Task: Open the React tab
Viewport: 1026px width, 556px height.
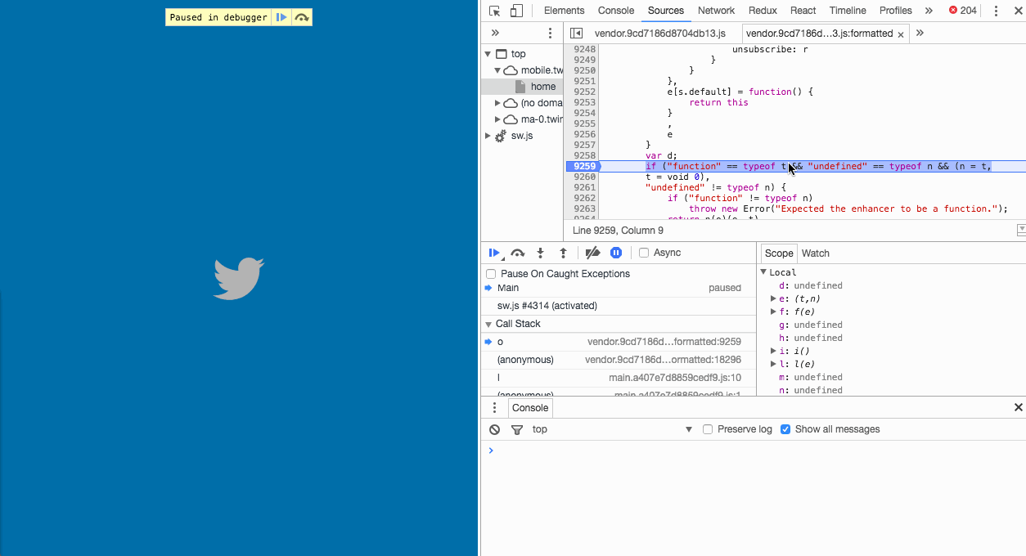Action: (803, 11)
